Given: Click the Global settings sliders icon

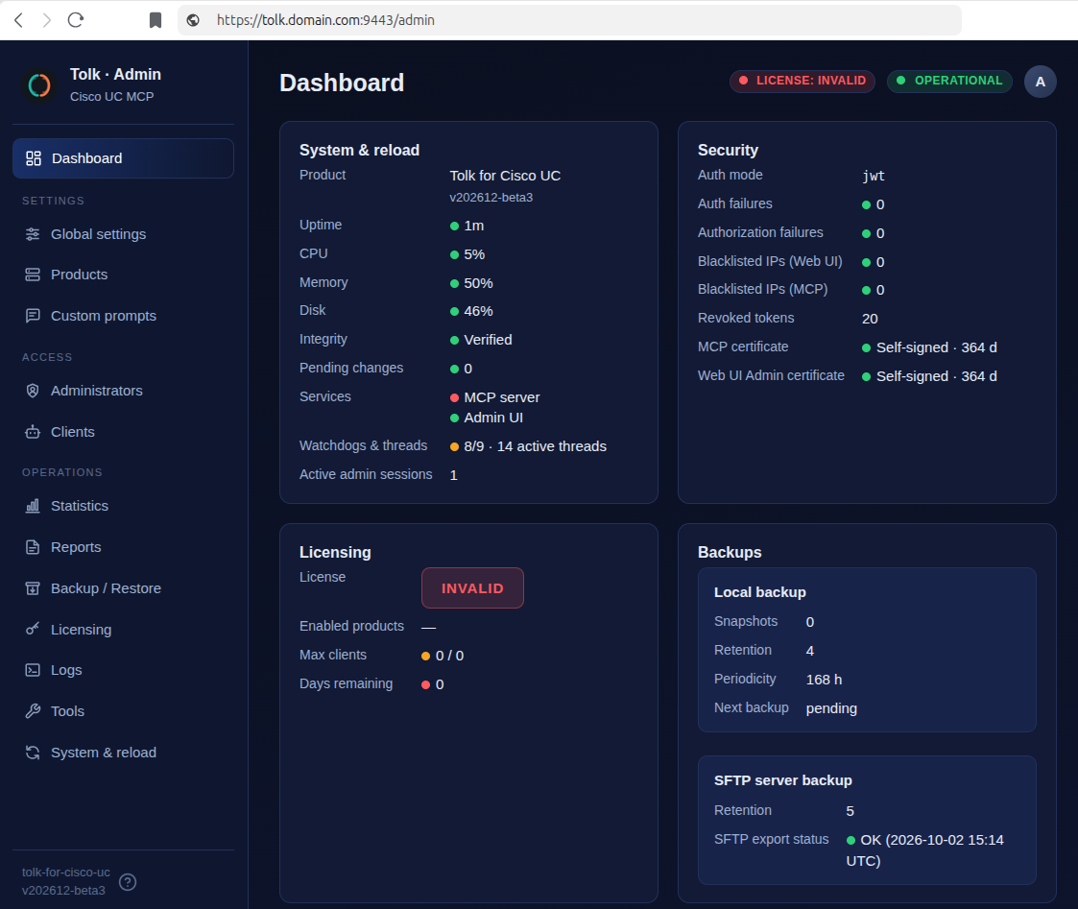Looking at the screenshot, I should 33,234.
